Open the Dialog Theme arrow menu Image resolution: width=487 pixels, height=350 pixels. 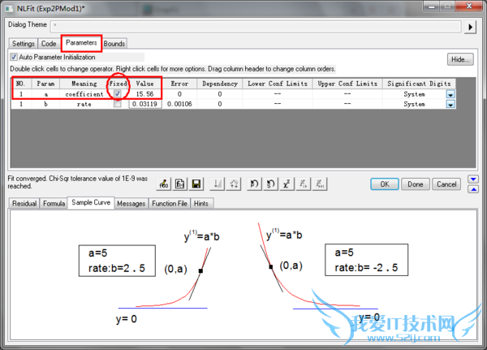[x=470, y=27]
